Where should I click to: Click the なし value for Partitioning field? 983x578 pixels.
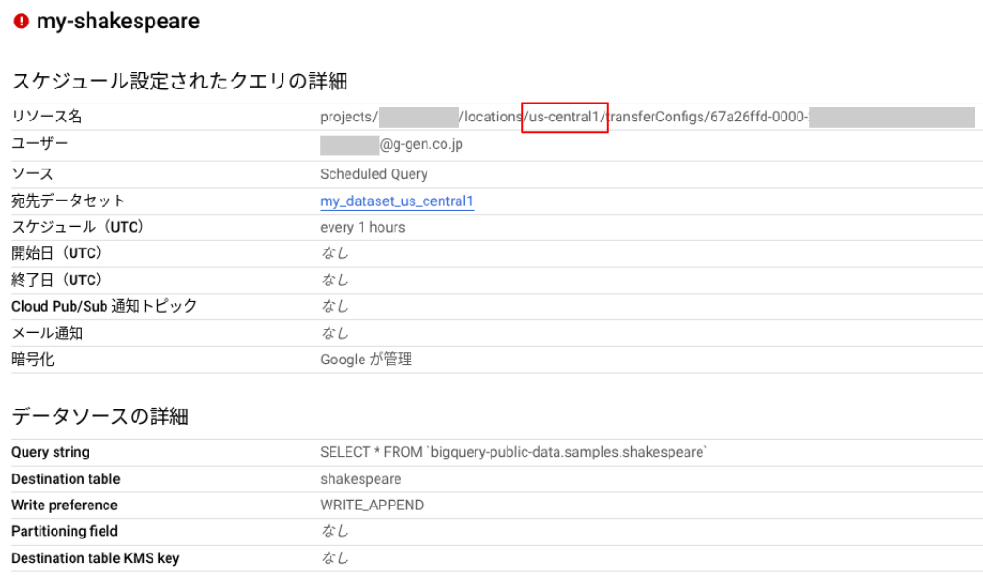click(335, 532)
